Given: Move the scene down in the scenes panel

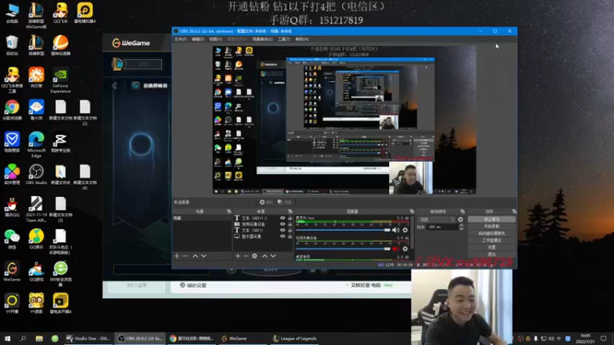Looking at the screenshot, I should click(x=203, y=256).
